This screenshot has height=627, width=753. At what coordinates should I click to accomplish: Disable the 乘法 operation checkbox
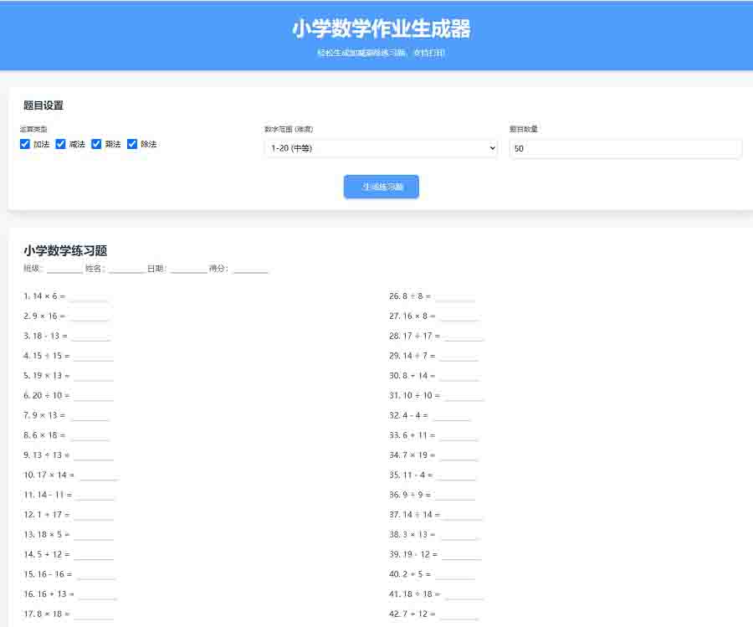[x=97, y=144]
